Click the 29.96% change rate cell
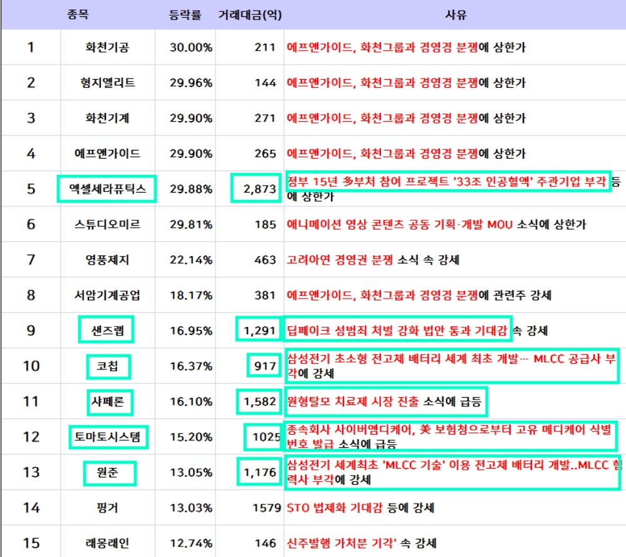 (x=191, y=83)
